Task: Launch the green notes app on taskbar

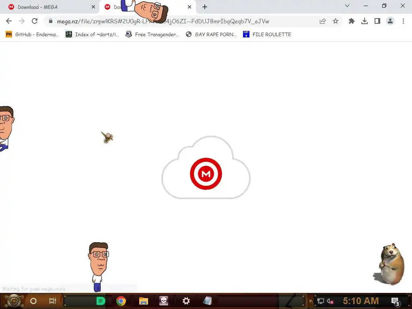Action: click(x=101, y=301)
